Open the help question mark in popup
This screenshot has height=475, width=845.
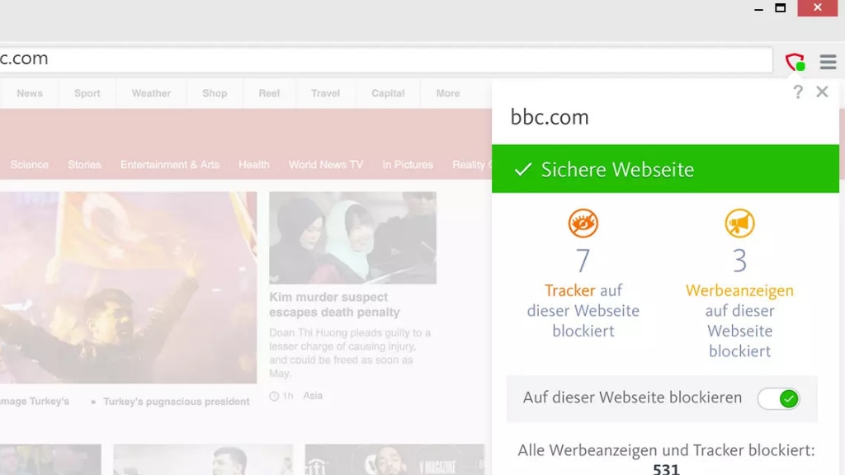coord(798,92)
